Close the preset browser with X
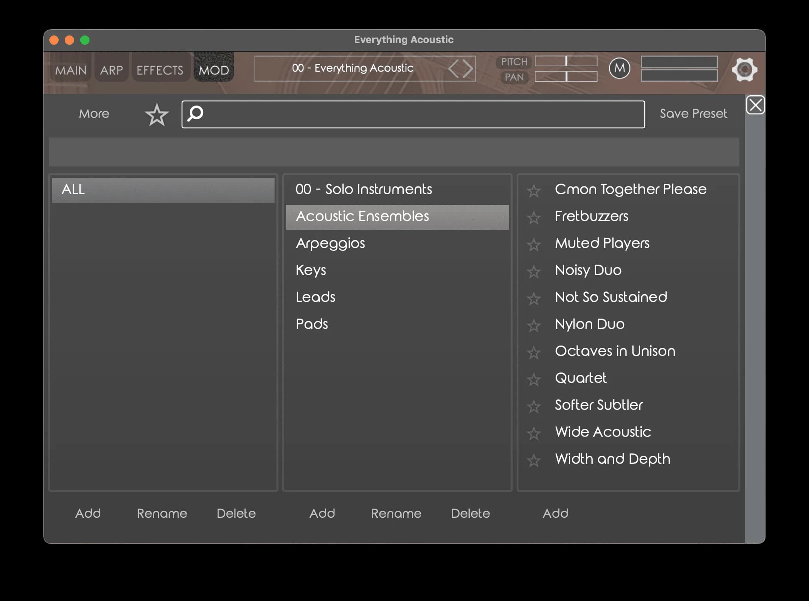This screenshot has height=601, width=809. click(755, 105)
